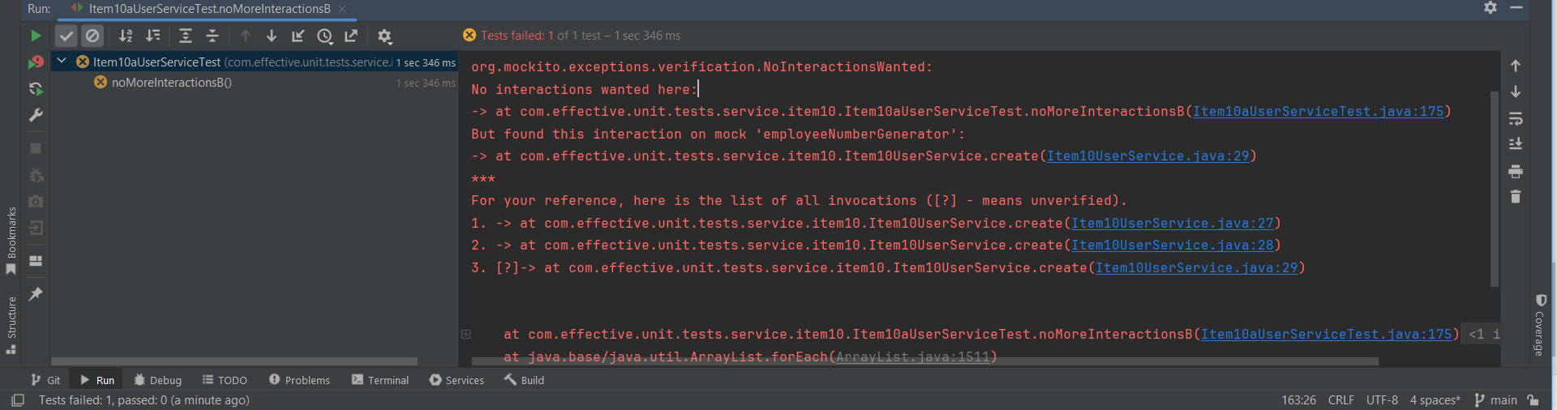Toggle soft-wrap in console
Image resolution: width=1557 pixels, height=410 pixels.
click(1516, 119)
